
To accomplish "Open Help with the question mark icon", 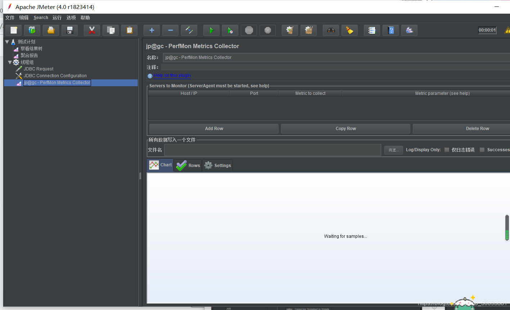I will click(x=391, y=30).
